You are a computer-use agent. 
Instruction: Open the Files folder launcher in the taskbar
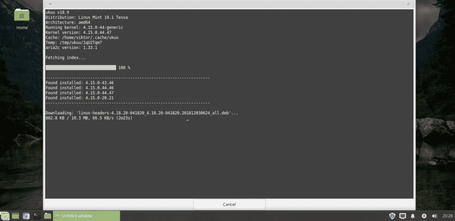coord(47,216)
